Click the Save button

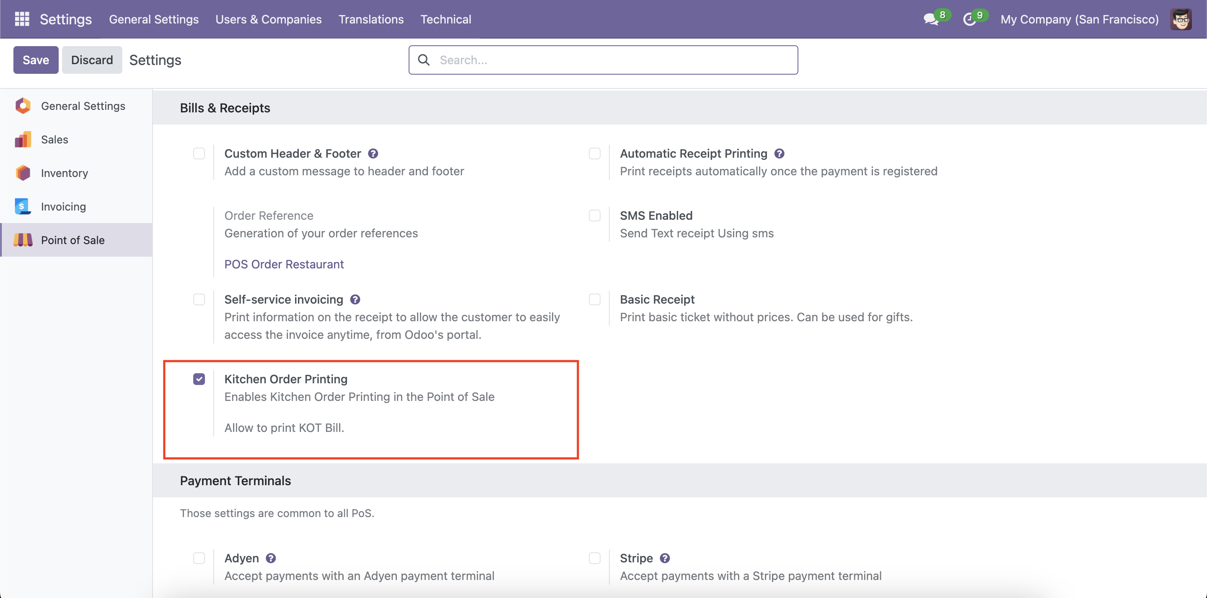[36, 60]
